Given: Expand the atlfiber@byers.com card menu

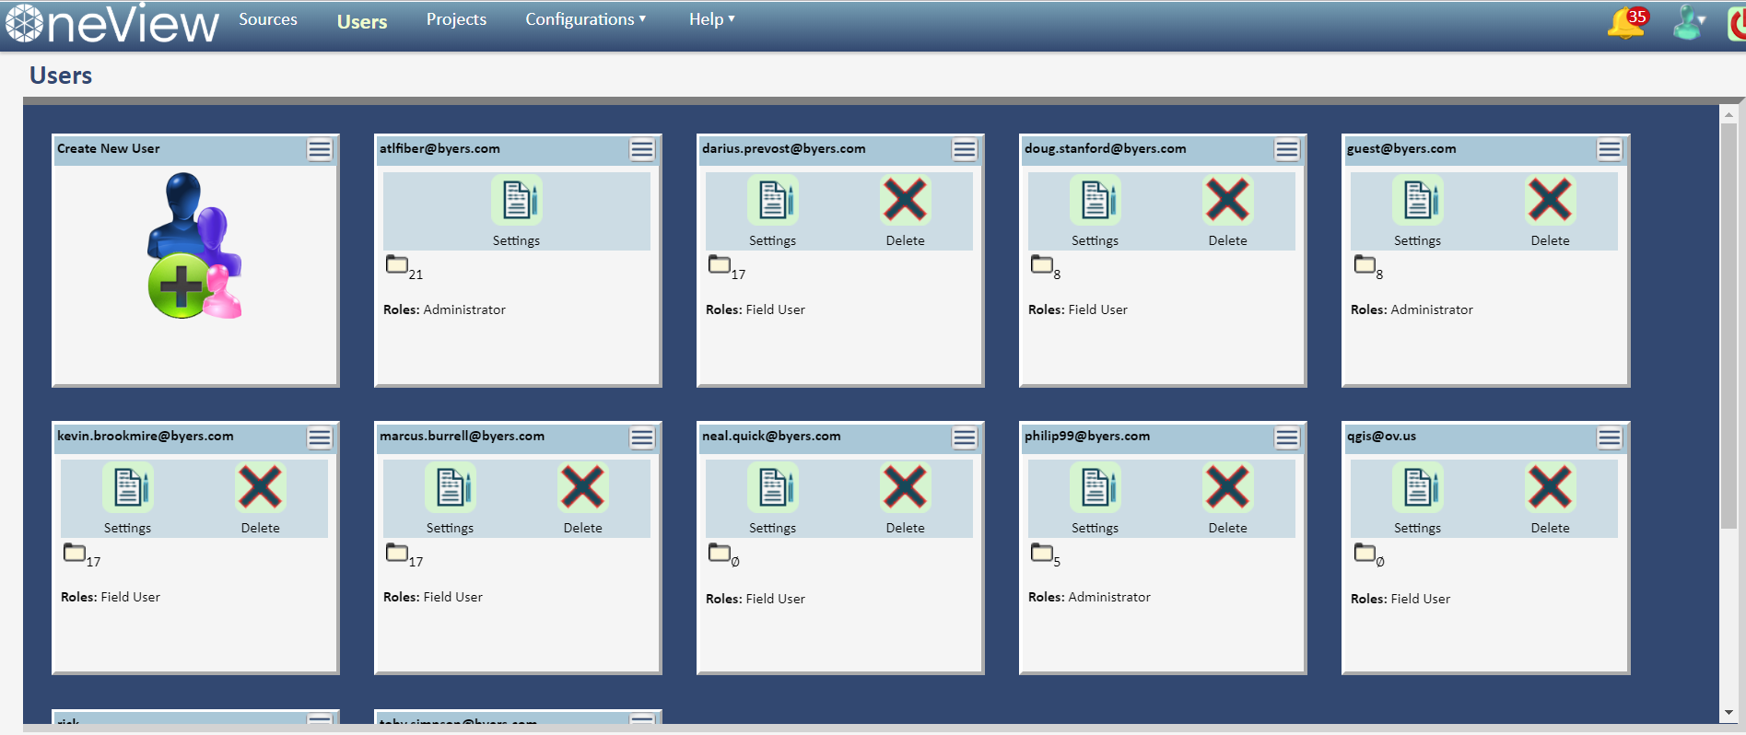Looking at the screenshot, I should [642, 150].
